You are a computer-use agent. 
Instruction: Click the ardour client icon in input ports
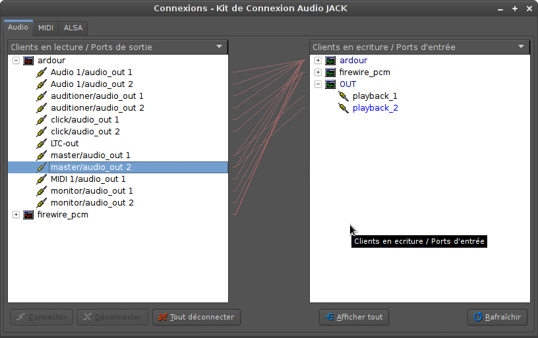tap(330, 61)
